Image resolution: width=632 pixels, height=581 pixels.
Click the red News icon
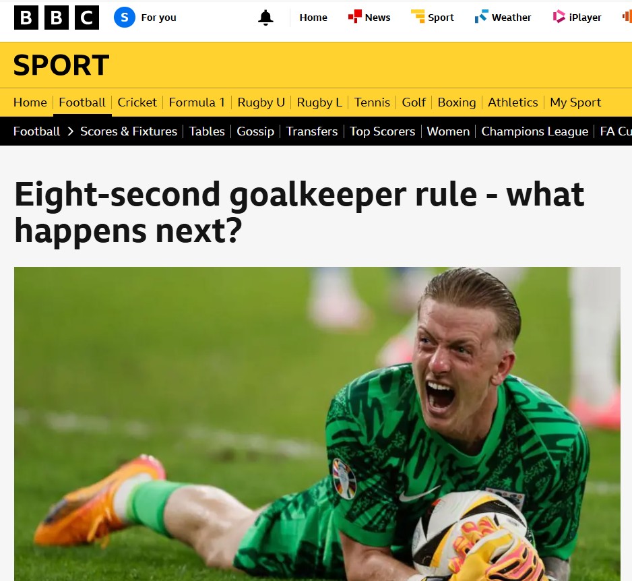pyautogui.click(x=354, y=17)
